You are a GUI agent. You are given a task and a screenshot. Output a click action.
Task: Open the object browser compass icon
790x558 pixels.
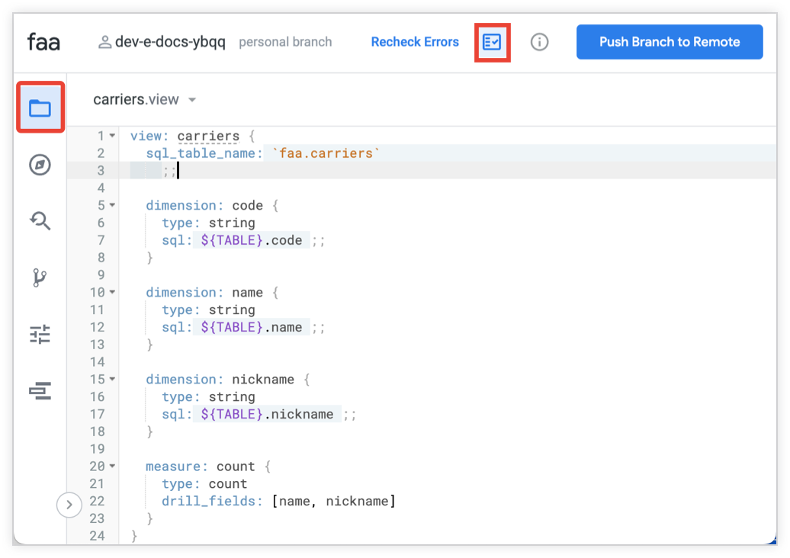(40, 165)
